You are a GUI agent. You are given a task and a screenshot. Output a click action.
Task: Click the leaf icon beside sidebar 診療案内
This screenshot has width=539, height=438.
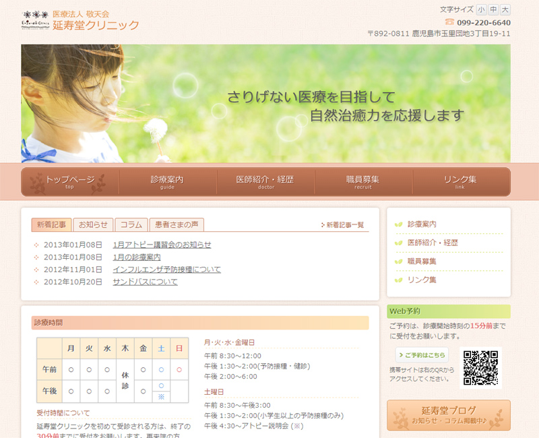pos(398,224)
